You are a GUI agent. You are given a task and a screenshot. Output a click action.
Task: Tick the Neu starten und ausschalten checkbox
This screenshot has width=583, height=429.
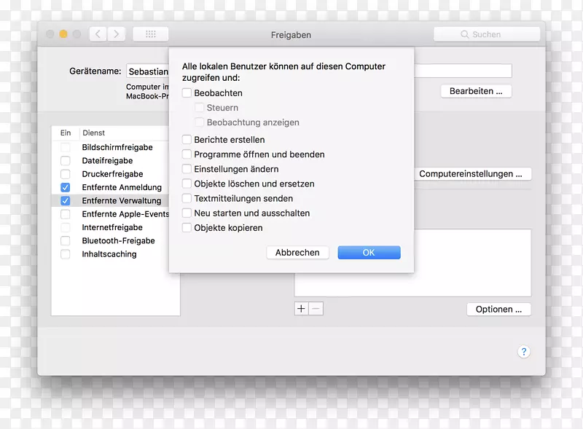187,213
